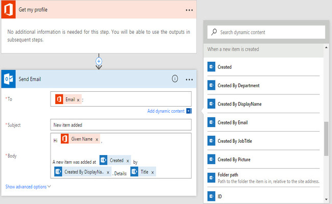Image resolution: width=332 pixels, height=204 pixels.
Task: Remove the Title token from Body
Action: (152, 172)
